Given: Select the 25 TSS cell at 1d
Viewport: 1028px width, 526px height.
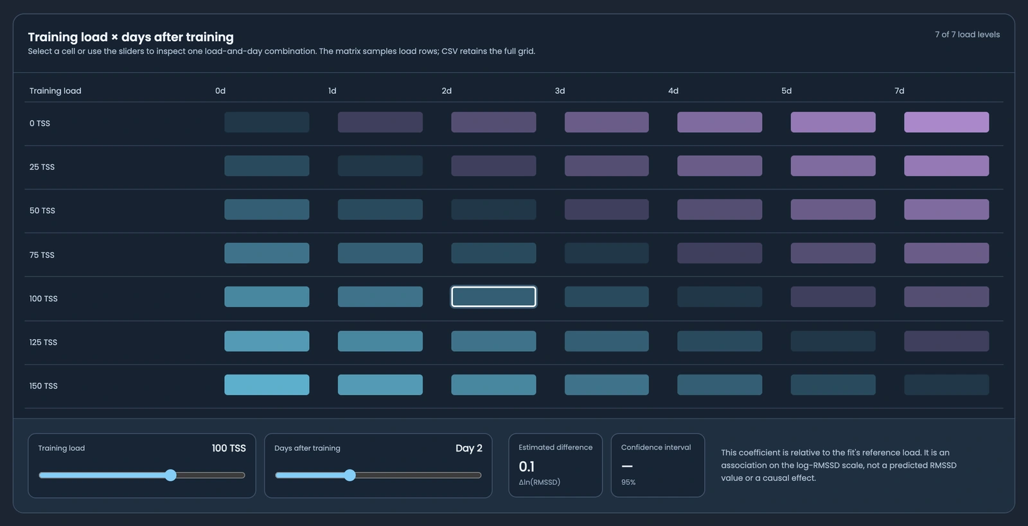Looking at the screenshot, I should click(380, 166).
